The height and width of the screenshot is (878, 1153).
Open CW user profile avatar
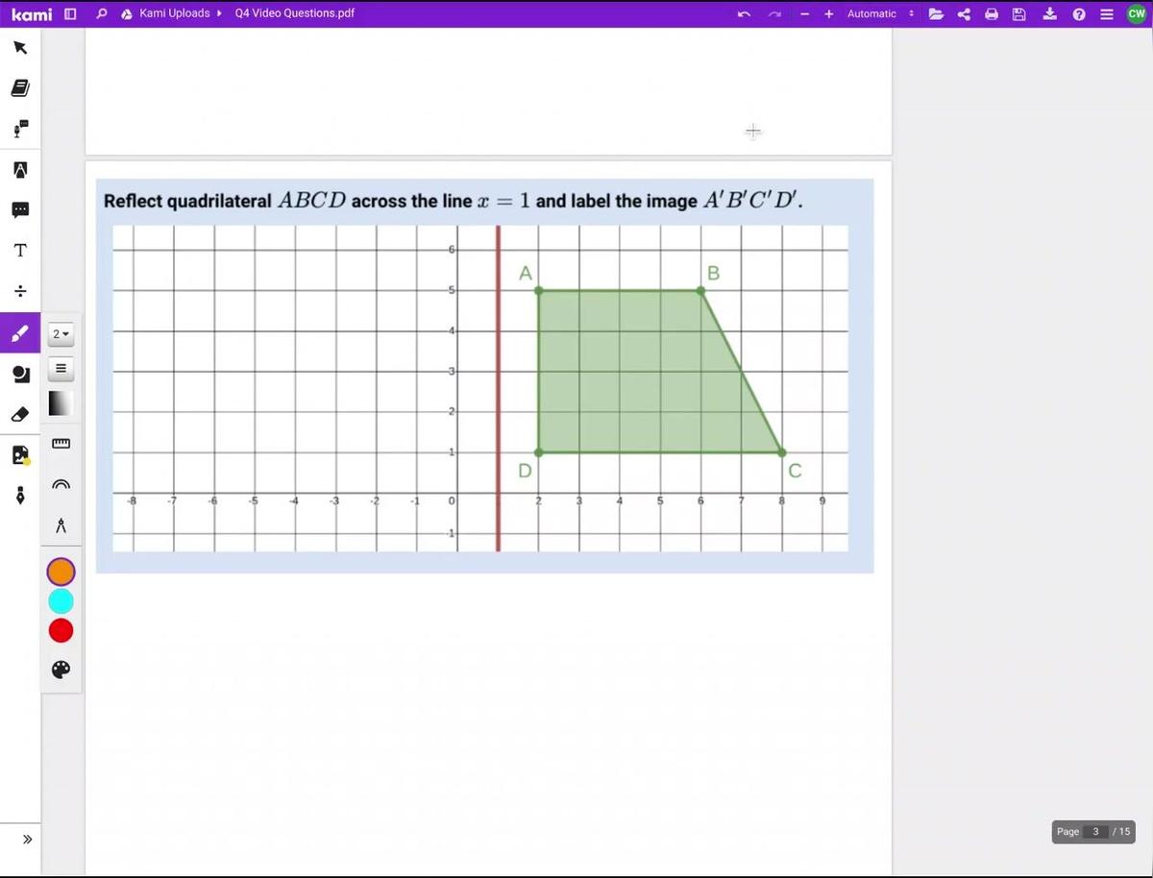1137,13
